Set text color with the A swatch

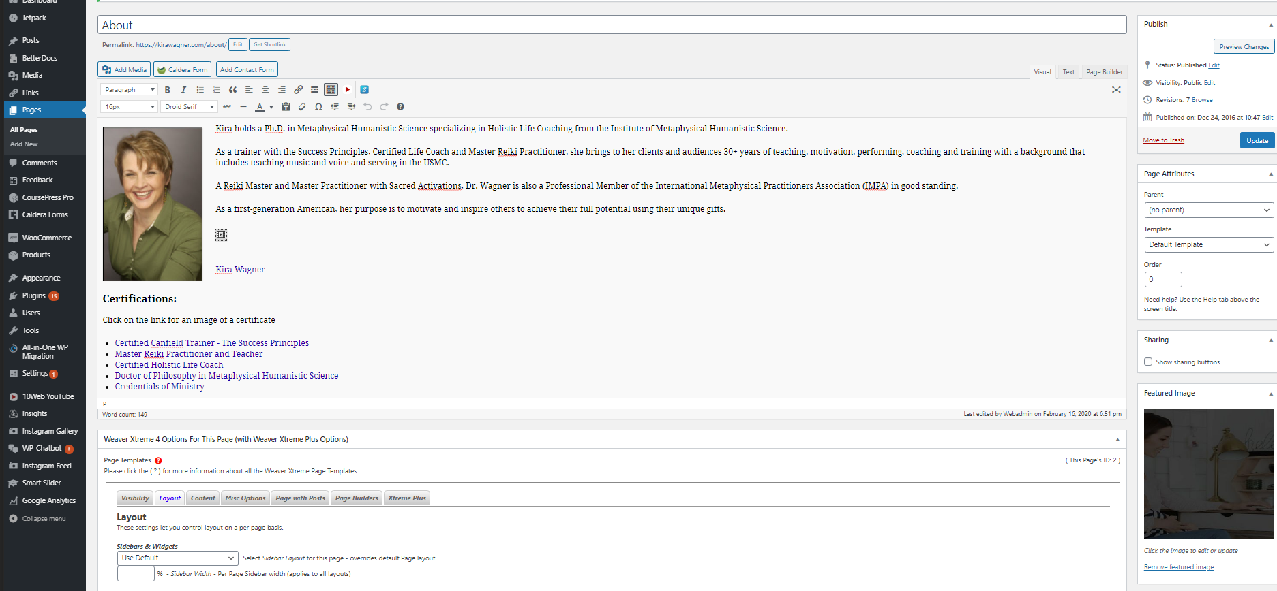260,107
